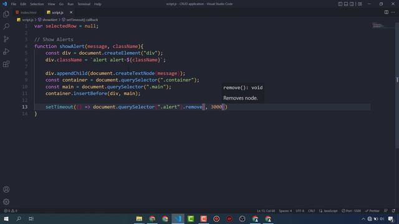399x224 pixels.
Task: Open the Run menu
Action: (x=70, y=4)
